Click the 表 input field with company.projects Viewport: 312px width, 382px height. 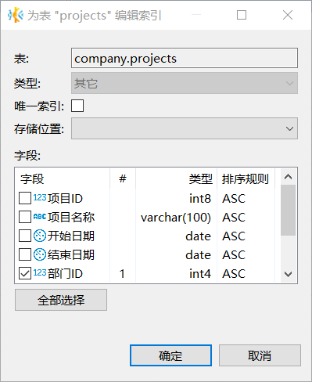[x=185, y=58]
